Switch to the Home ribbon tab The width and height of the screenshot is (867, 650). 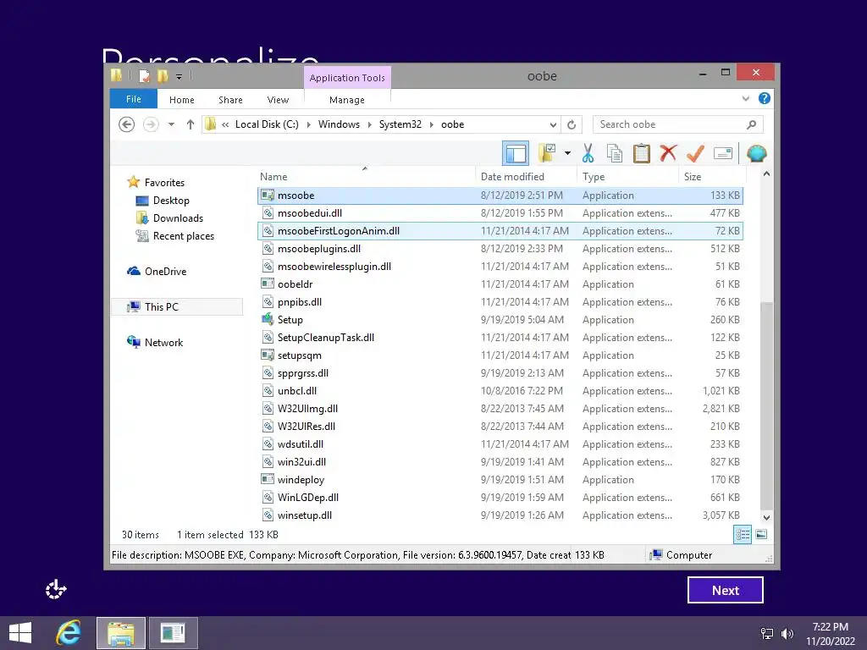point(182,100)
